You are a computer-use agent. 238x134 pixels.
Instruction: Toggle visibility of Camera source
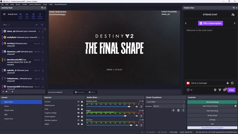click(78, 102)
